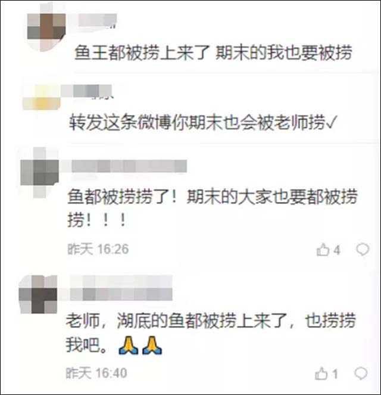This screenshot has height=395, width=381.
Task: Like the comment posted at 16:26
Action: [323, 250]
